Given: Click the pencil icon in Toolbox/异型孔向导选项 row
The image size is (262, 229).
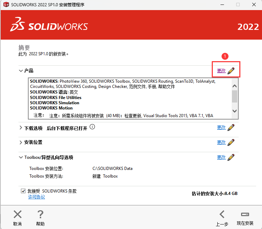Looking at the screenshot, I should tap(231, 157).
